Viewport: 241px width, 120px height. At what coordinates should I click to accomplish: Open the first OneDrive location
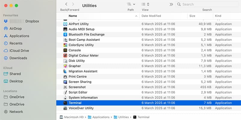click(x=17, y=97)
